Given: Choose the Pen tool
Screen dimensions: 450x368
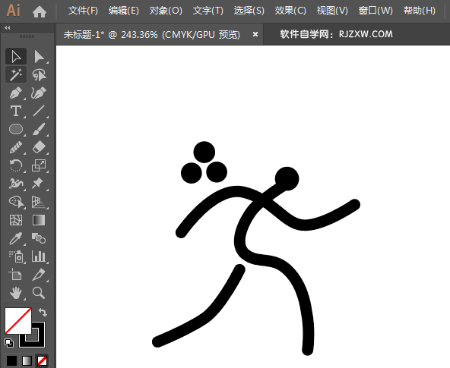Looking at the screenshot, I should [x=16, y=93].
